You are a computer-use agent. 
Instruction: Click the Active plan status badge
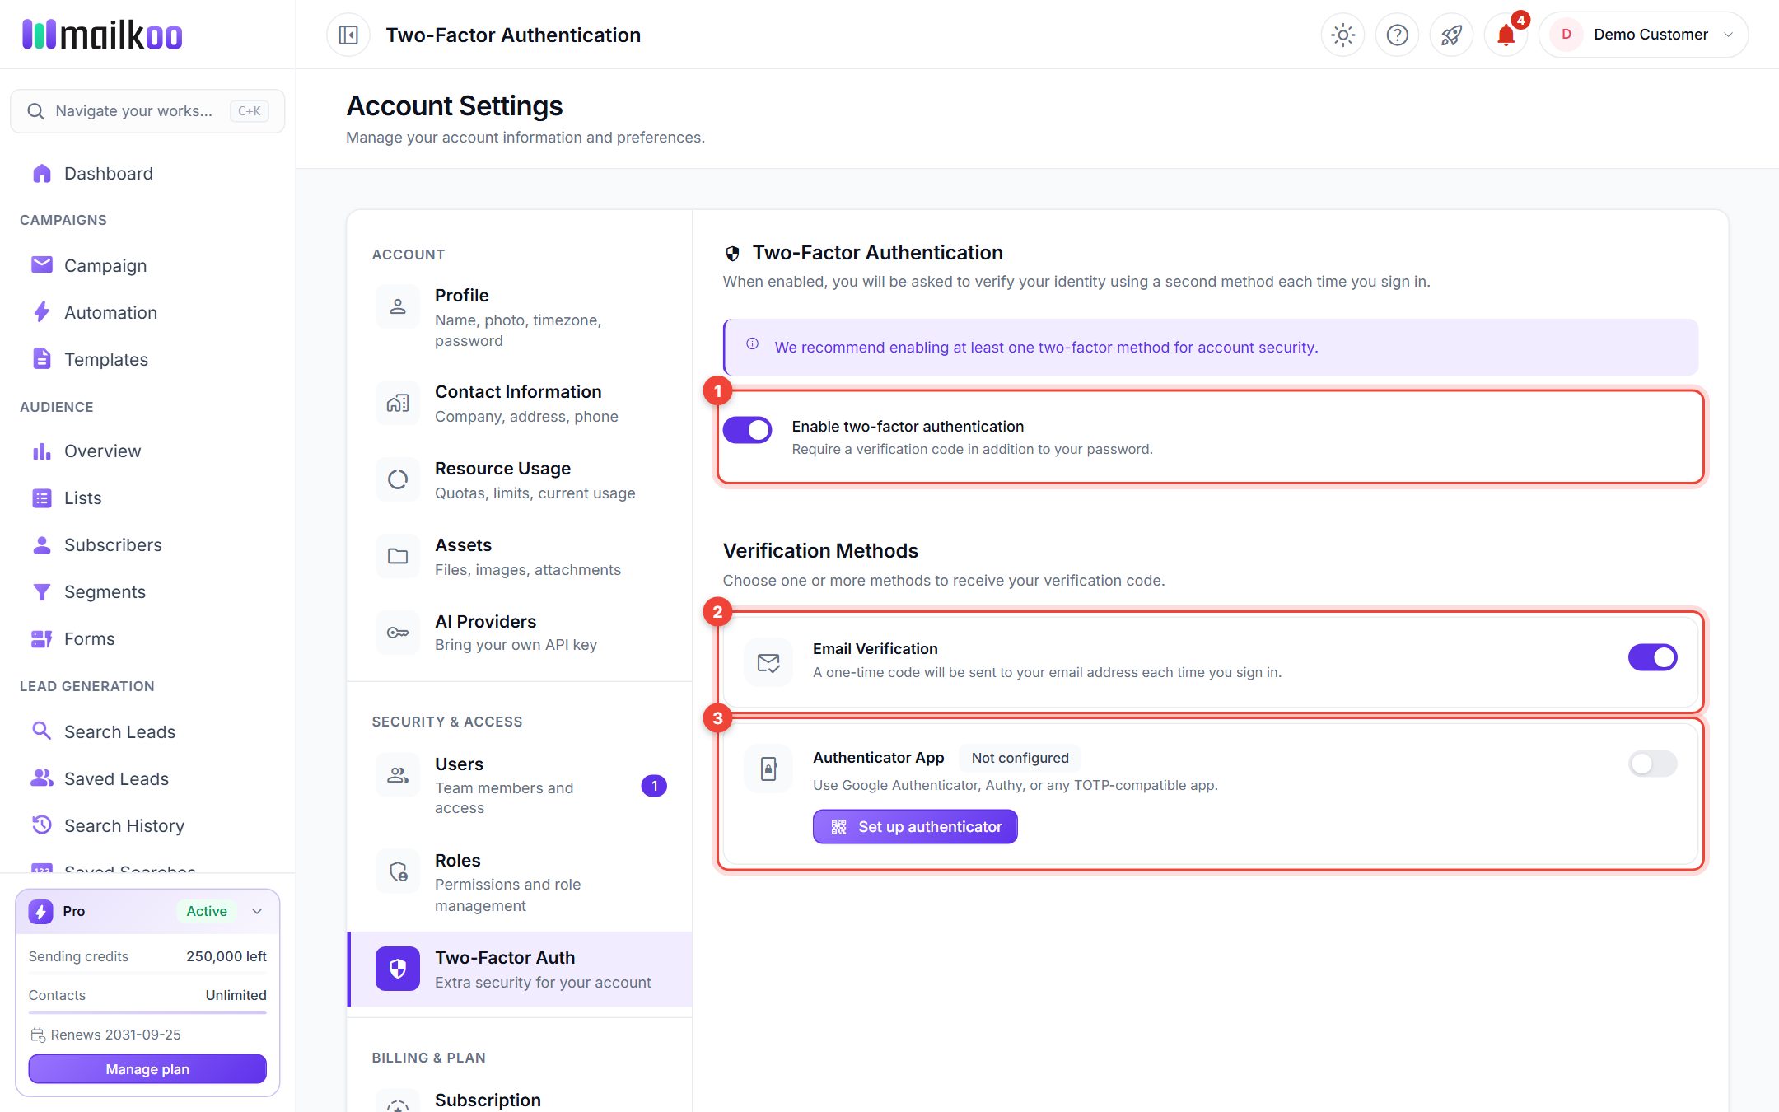[207, 911]
